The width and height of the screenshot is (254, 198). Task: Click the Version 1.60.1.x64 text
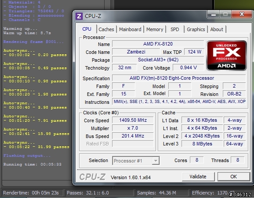point(131,177)
